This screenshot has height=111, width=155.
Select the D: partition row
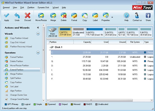(102, 66)
